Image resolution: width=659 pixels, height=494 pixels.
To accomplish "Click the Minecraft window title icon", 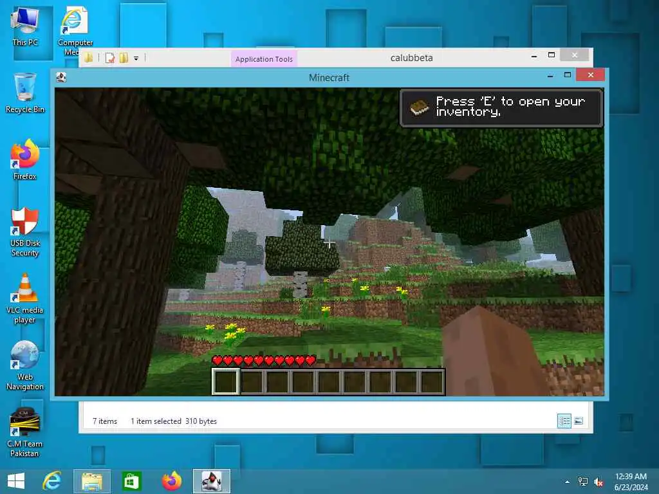I will 61,77.
